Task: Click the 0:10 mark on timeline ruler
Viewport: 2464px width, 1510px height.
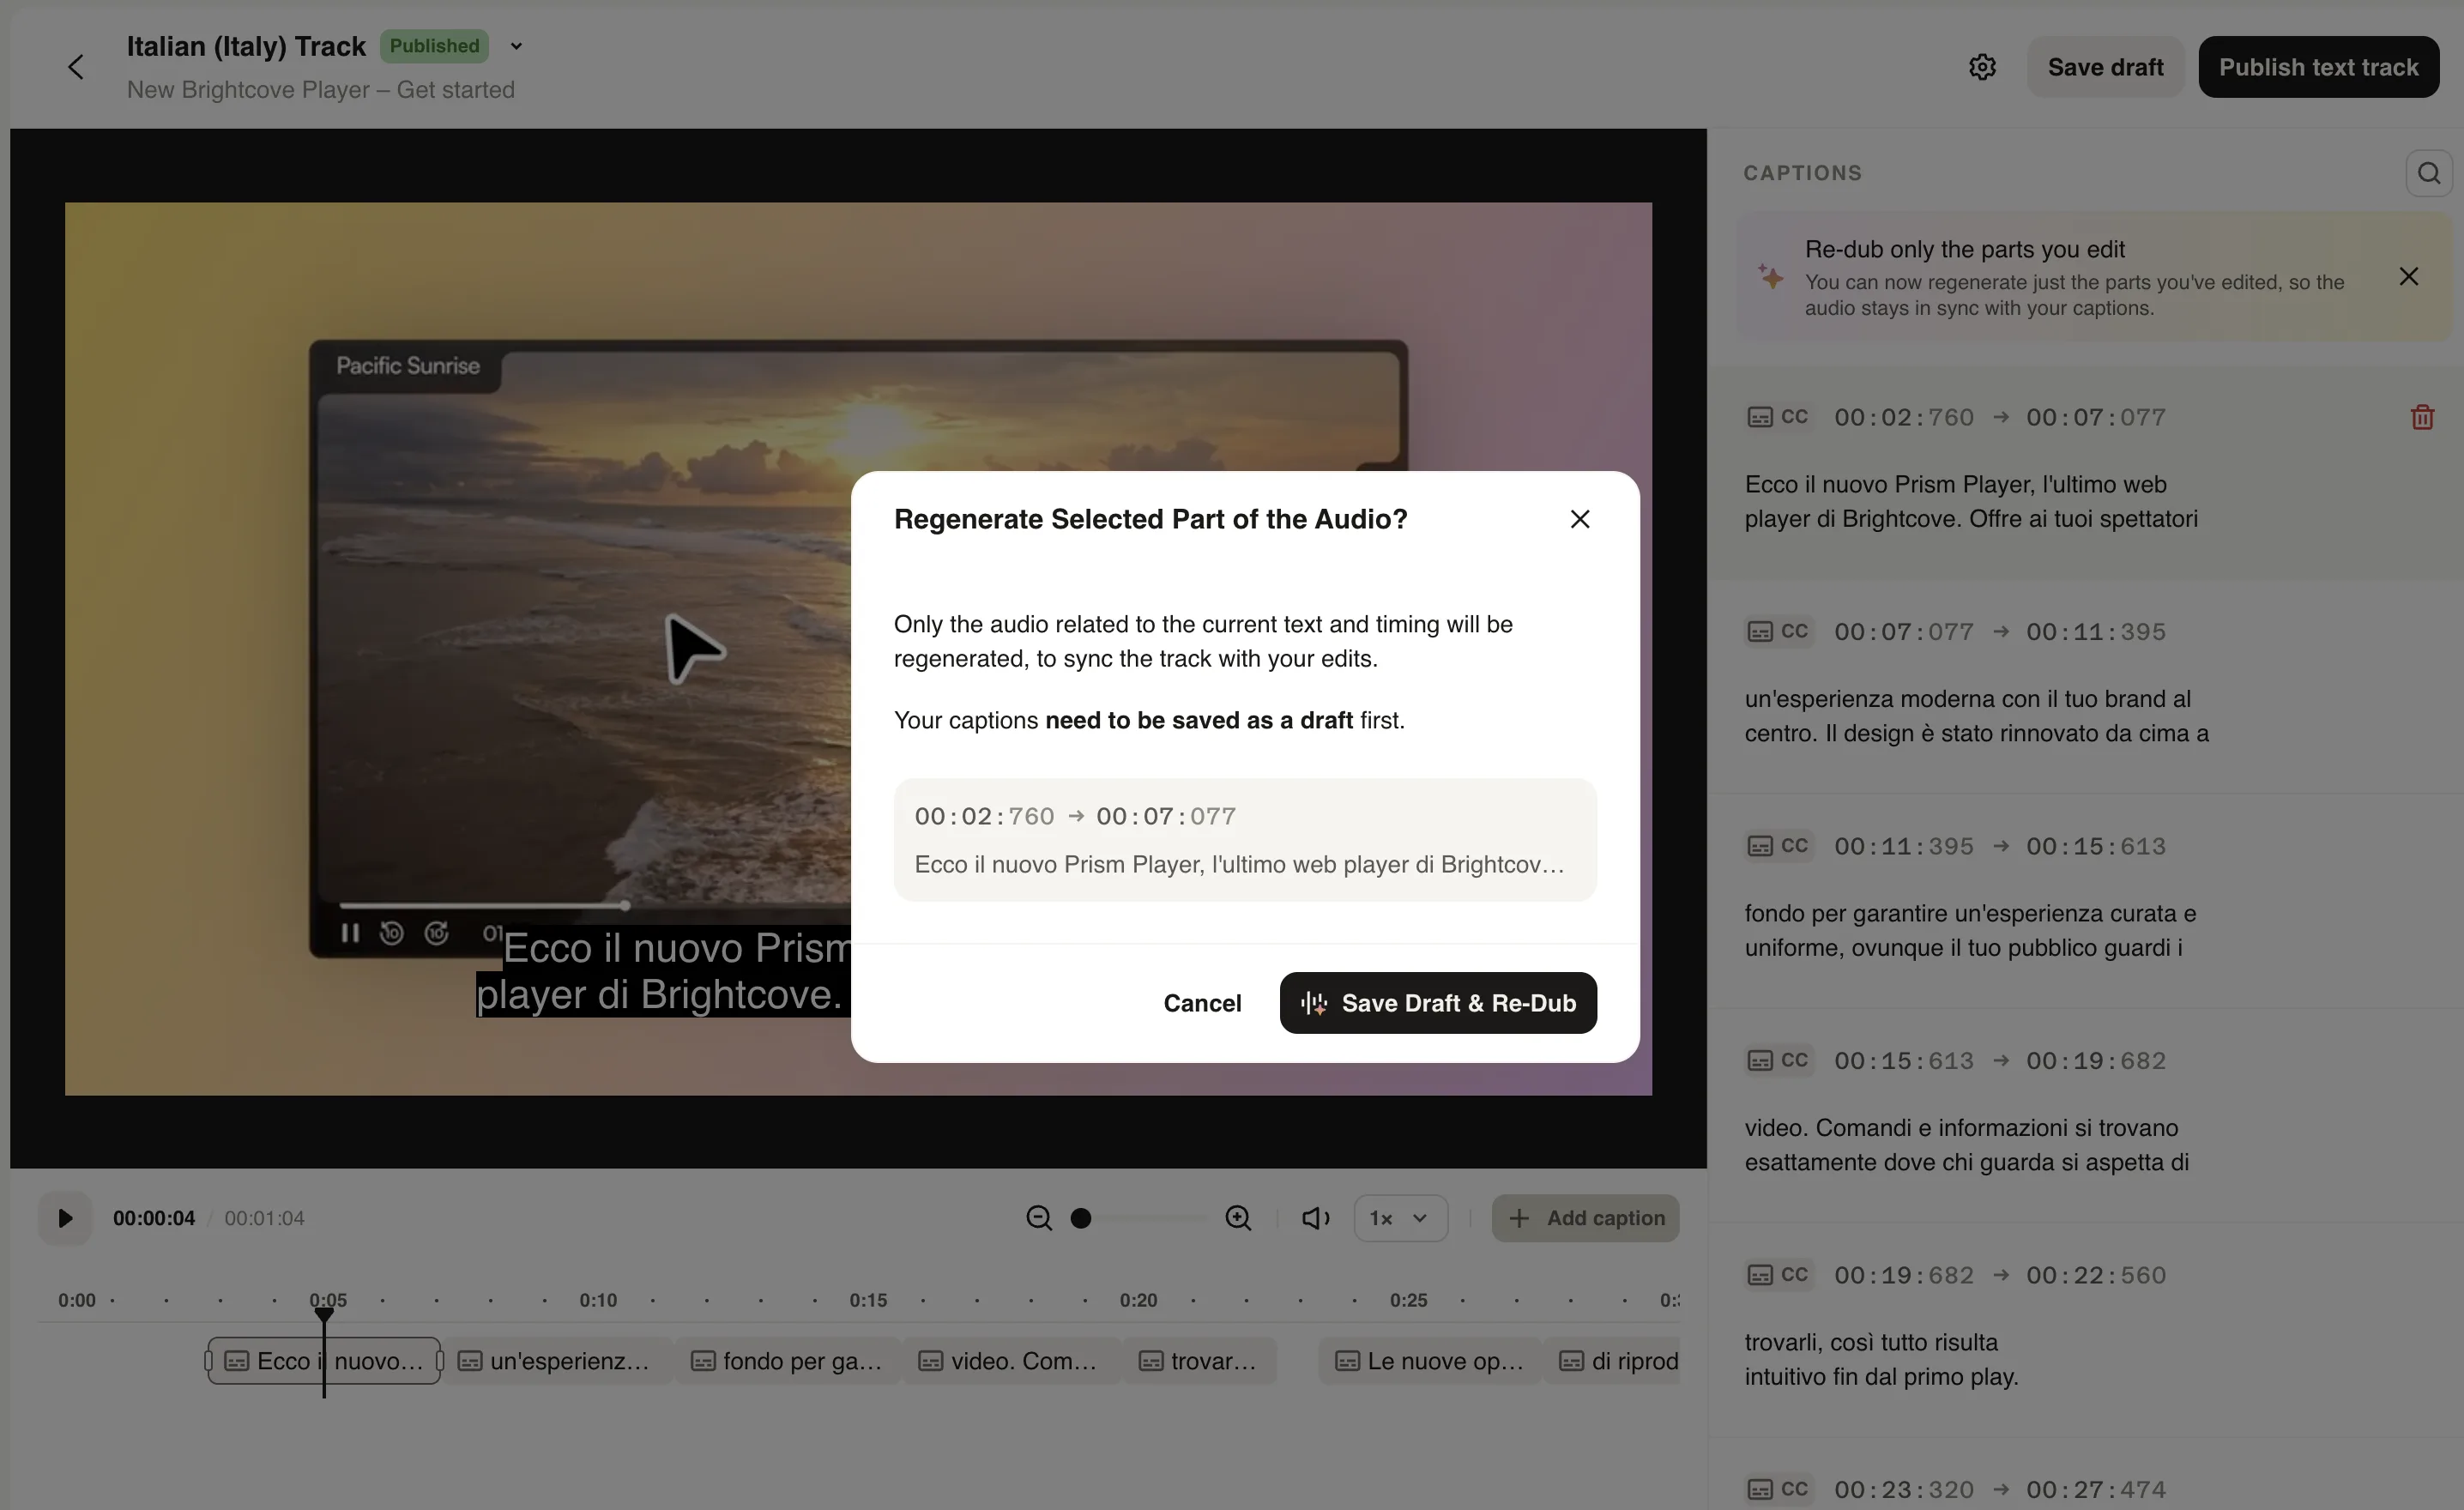Action: tap(598, 1300)
